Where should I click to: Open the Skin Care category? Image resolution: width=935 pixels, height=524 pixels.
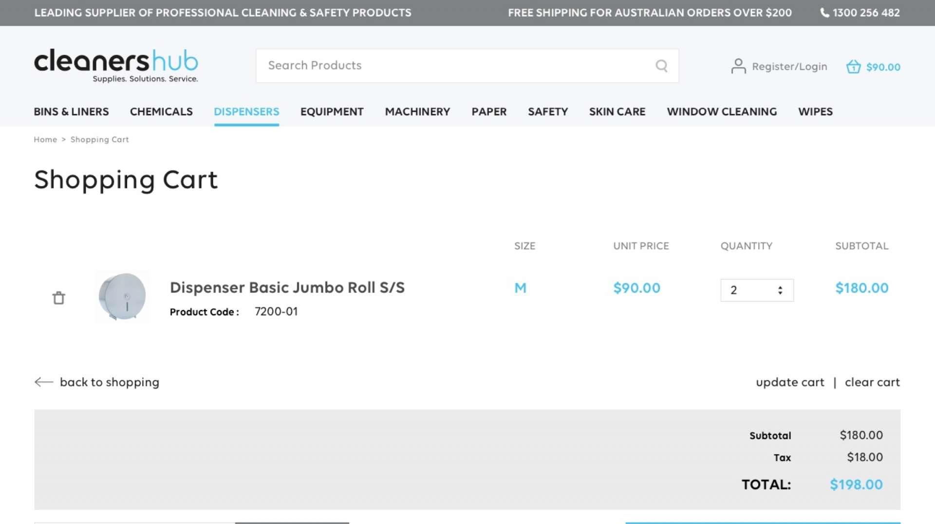(x=617, y=112)
